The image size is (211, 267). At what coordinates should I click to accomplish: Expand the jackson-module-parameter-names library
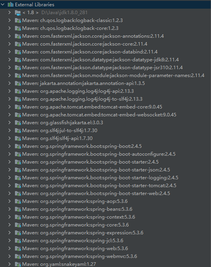9,75
